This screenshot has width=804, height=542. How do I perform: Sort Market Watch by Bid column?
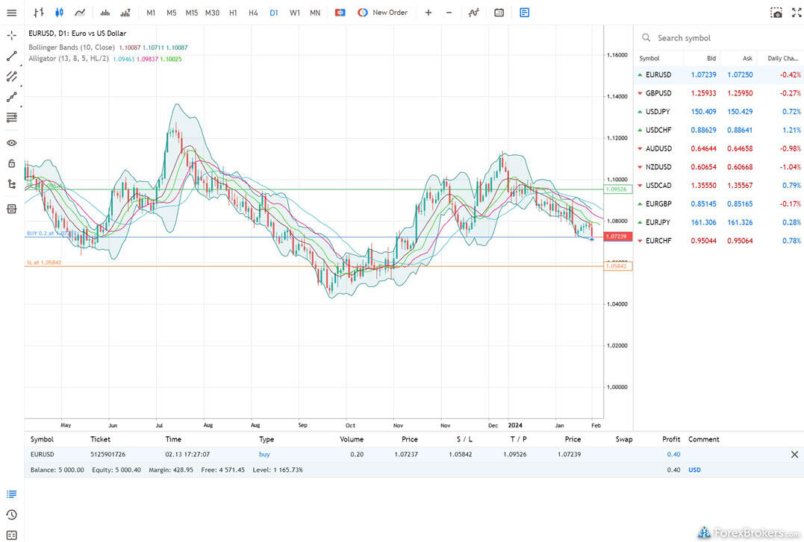tap(711, 58)
